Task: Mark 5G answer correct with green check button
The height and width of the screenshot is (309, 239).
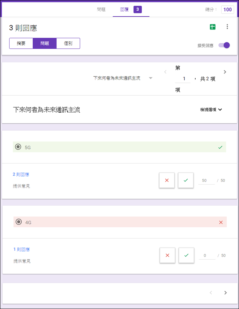Action: tap(186, 180)
